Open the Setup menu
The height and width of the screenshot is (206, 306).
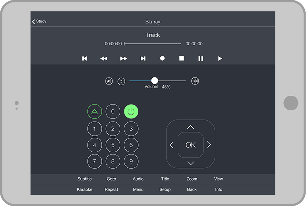(165, 189)
